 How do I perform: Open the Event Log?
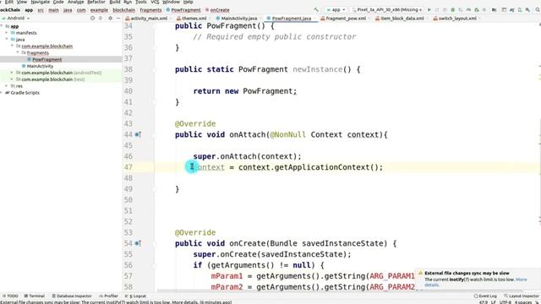click(485, 296)
